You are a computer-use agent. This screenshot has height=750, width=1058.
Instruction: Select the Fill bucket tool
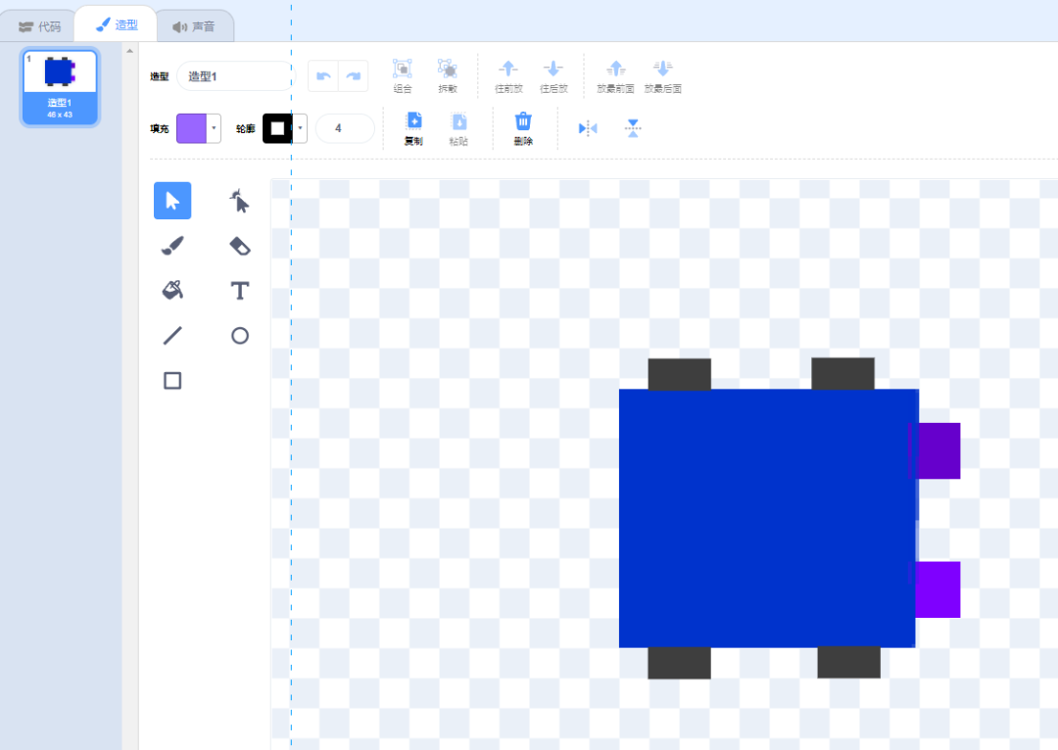(172, 290)
